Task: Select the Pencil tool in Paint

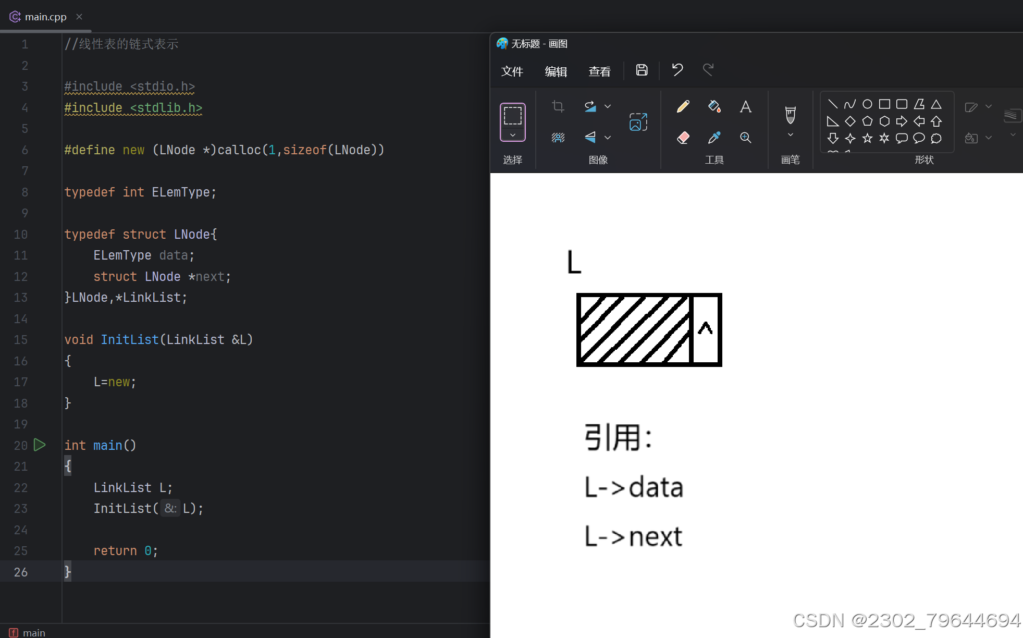Action: click(683, 107)
